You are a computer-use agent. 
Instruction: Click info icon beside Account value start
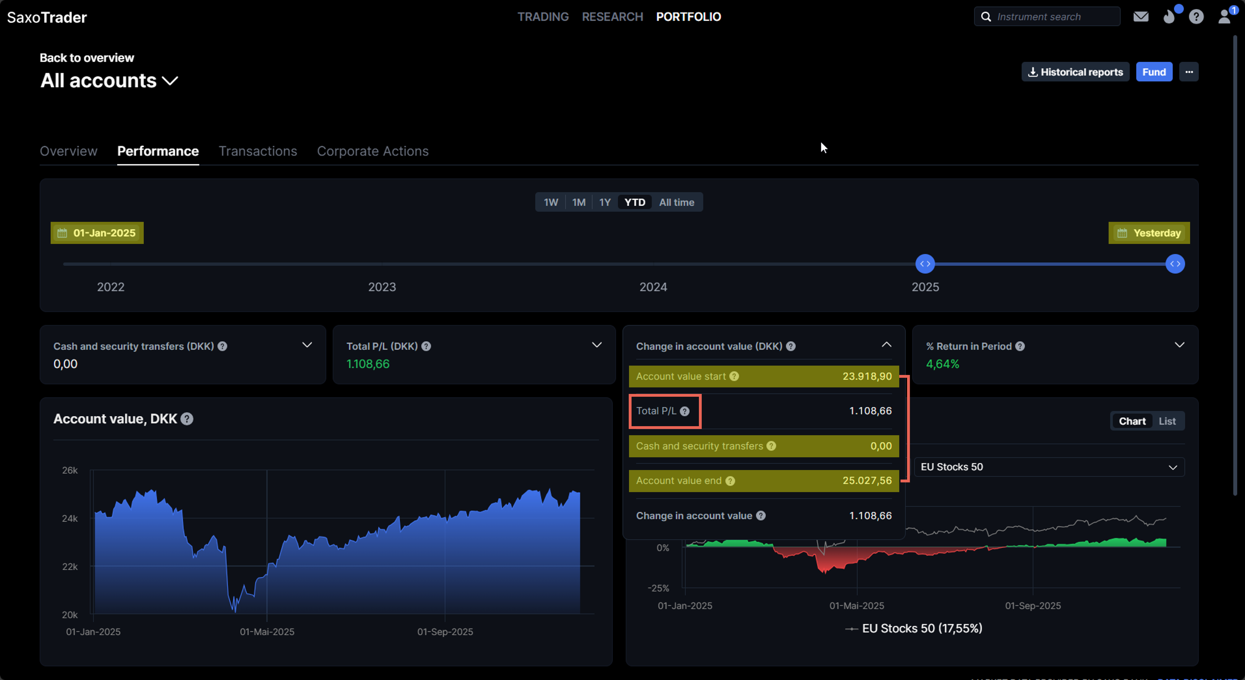pos(734,376)
